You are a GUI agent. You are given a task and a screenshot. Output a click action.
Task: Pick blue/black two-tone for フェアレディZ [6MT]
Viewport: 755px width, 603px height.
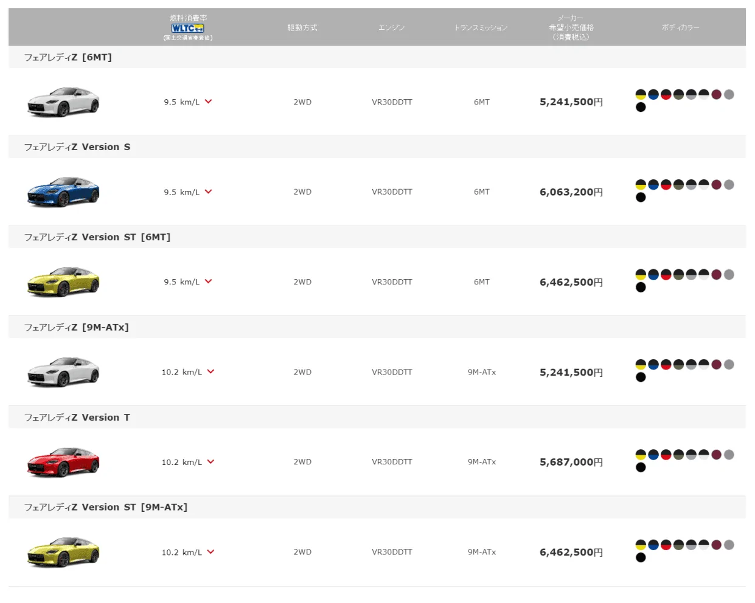(x=653, y=94)
